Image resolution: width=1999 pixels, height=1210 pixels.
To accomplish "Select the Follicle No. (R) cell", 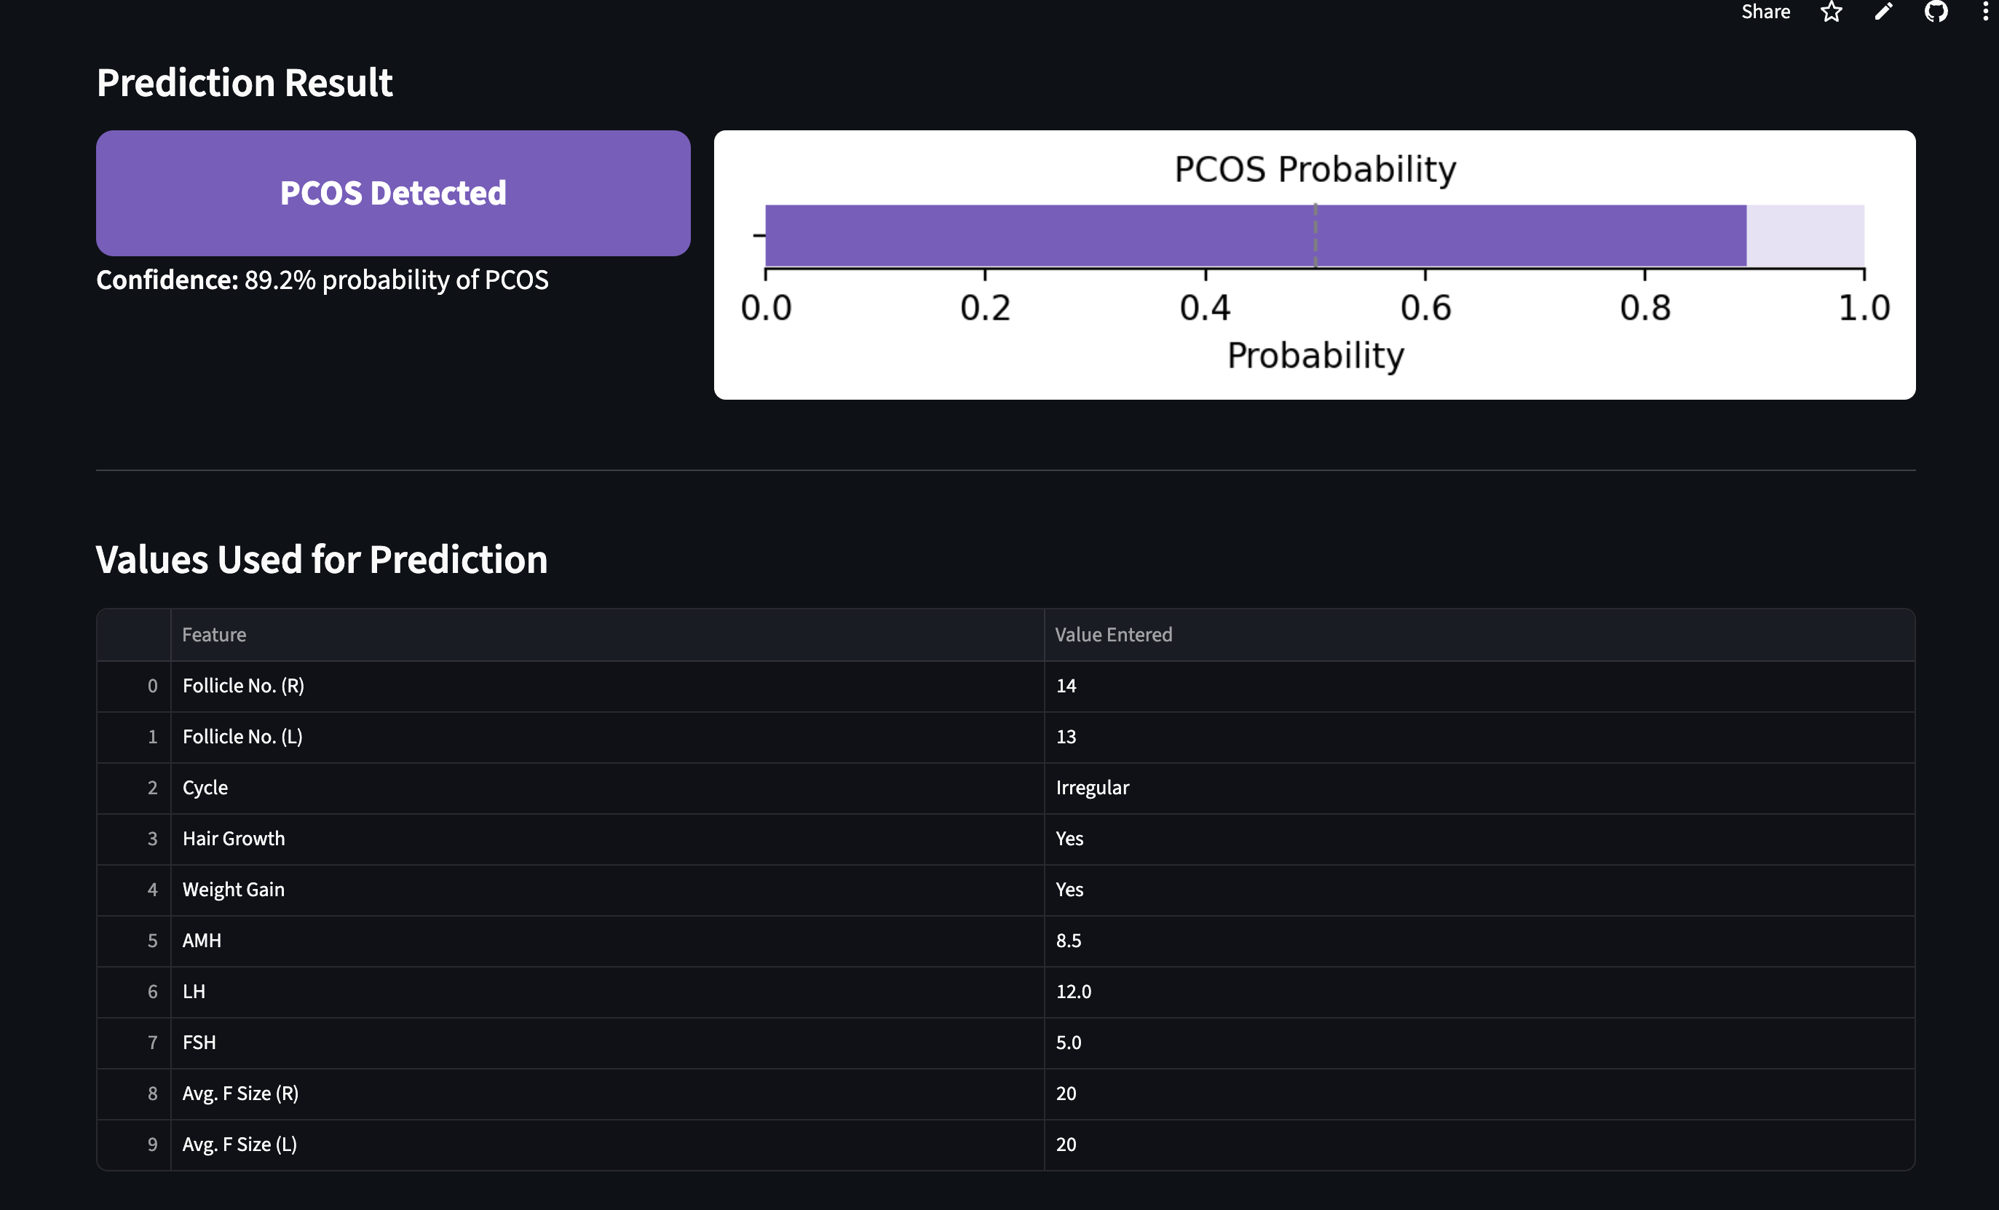I will (243, 686).
